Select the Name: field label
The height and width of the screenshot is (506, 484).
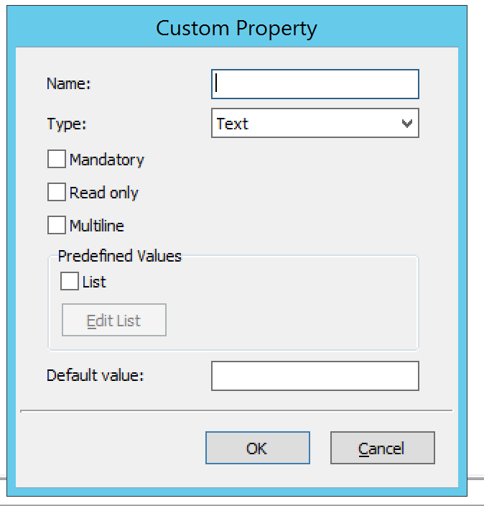69,83
